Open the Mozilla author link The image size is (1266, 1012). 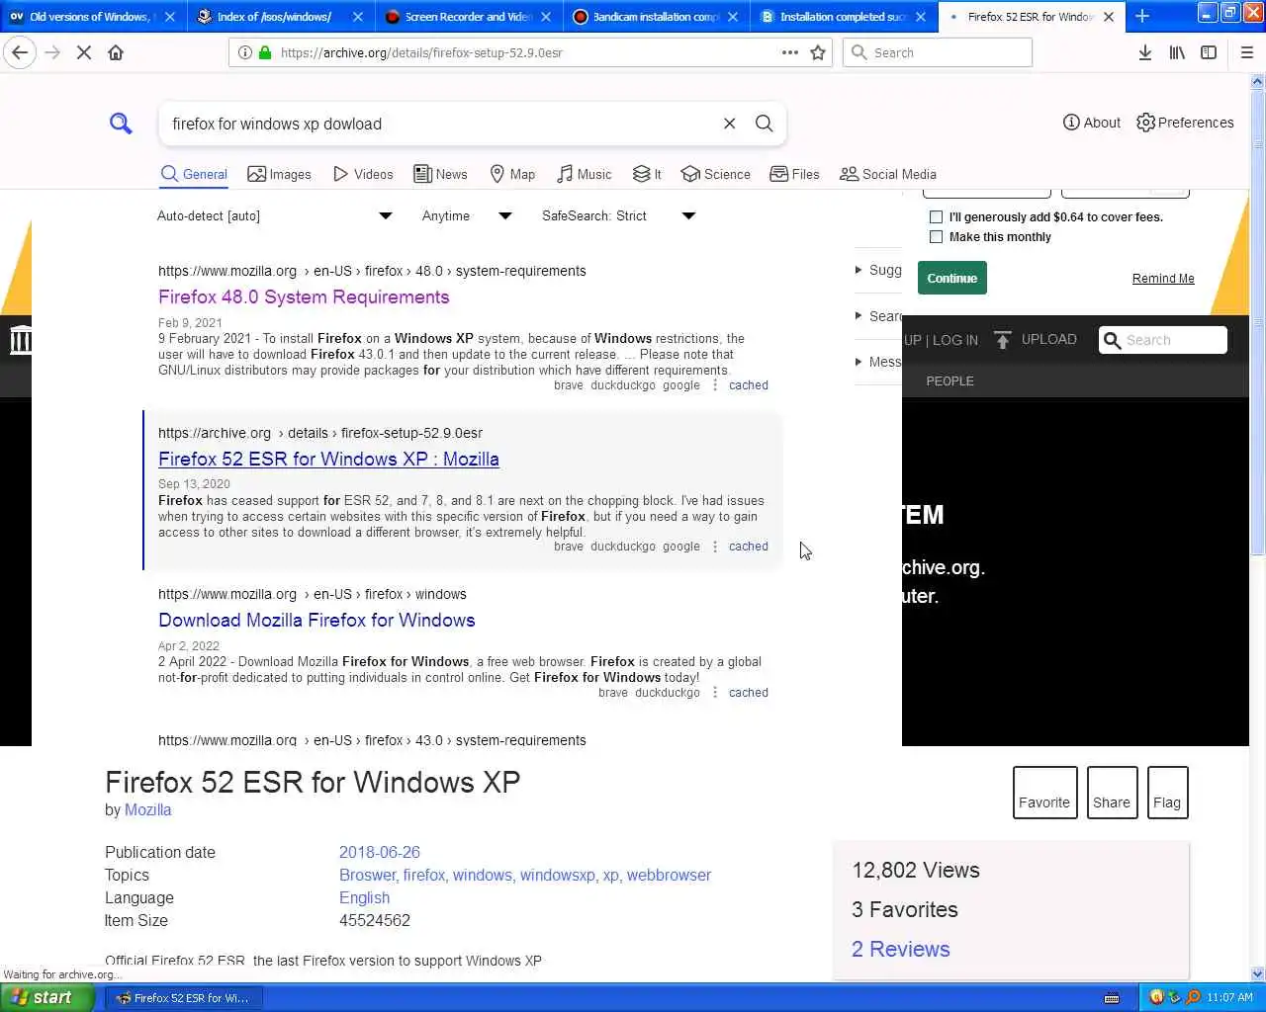click(x=147, y=810)
